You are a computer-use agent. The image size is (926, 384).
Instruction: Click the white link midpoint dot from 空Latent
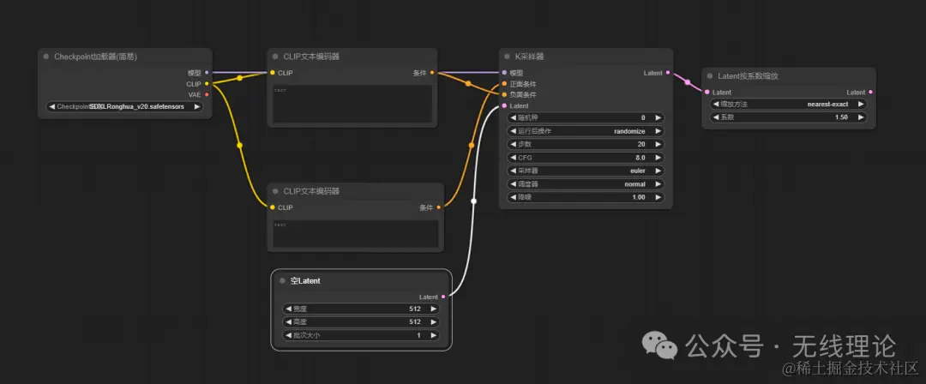coord(473,201)
